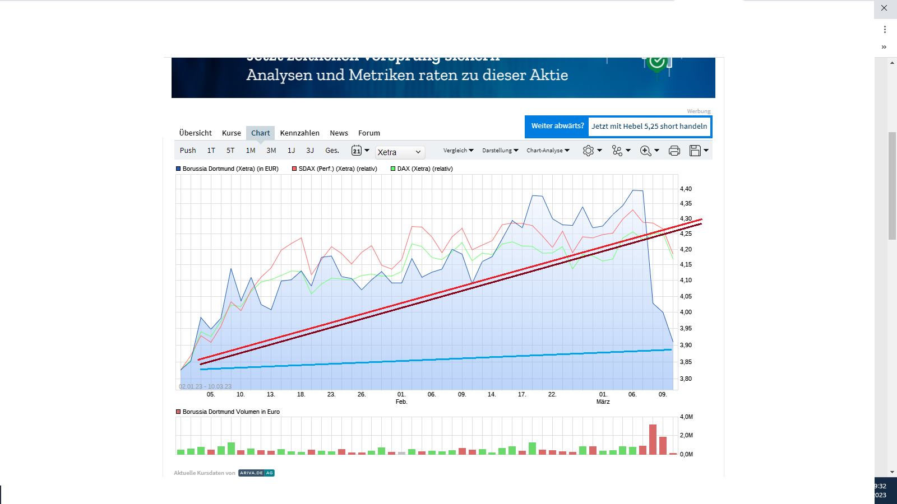Open the Kurse tab
This screenshot has height=504, width=897.
click(232, 133)
